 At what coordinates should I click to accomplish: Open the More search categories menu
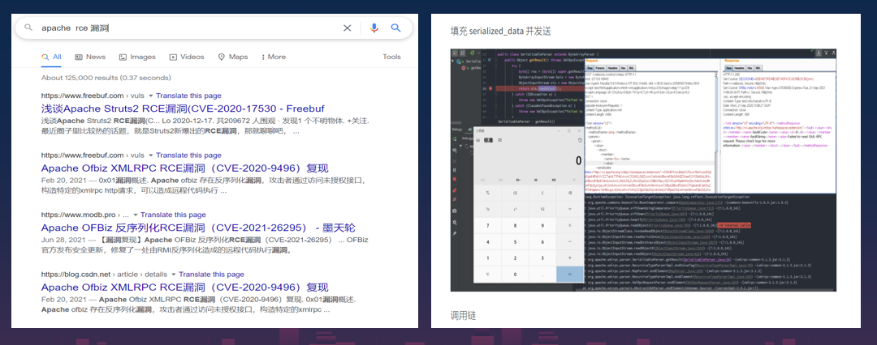(273, 57)
